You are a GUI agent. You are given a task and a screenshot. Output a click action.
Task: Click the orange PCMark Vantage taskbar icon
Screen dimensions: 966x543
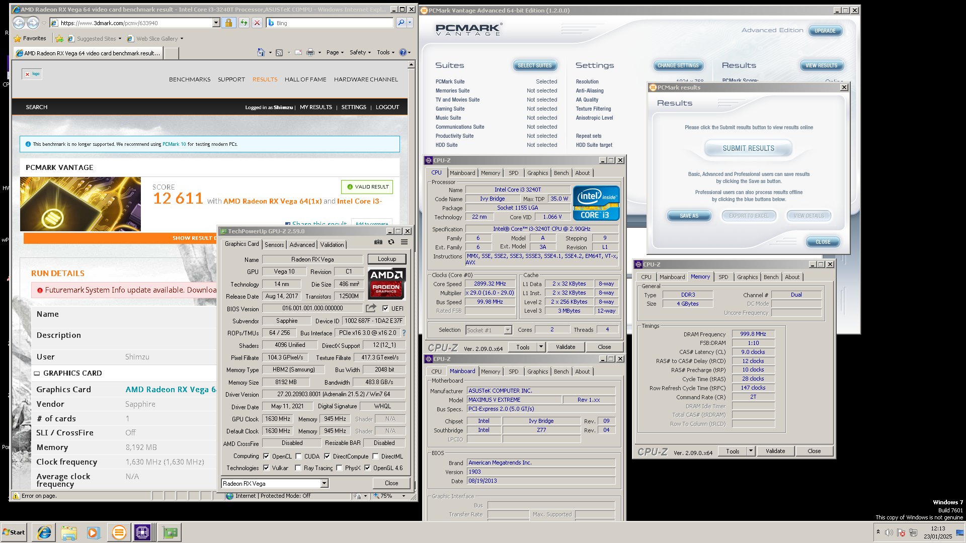pos(119,532)
